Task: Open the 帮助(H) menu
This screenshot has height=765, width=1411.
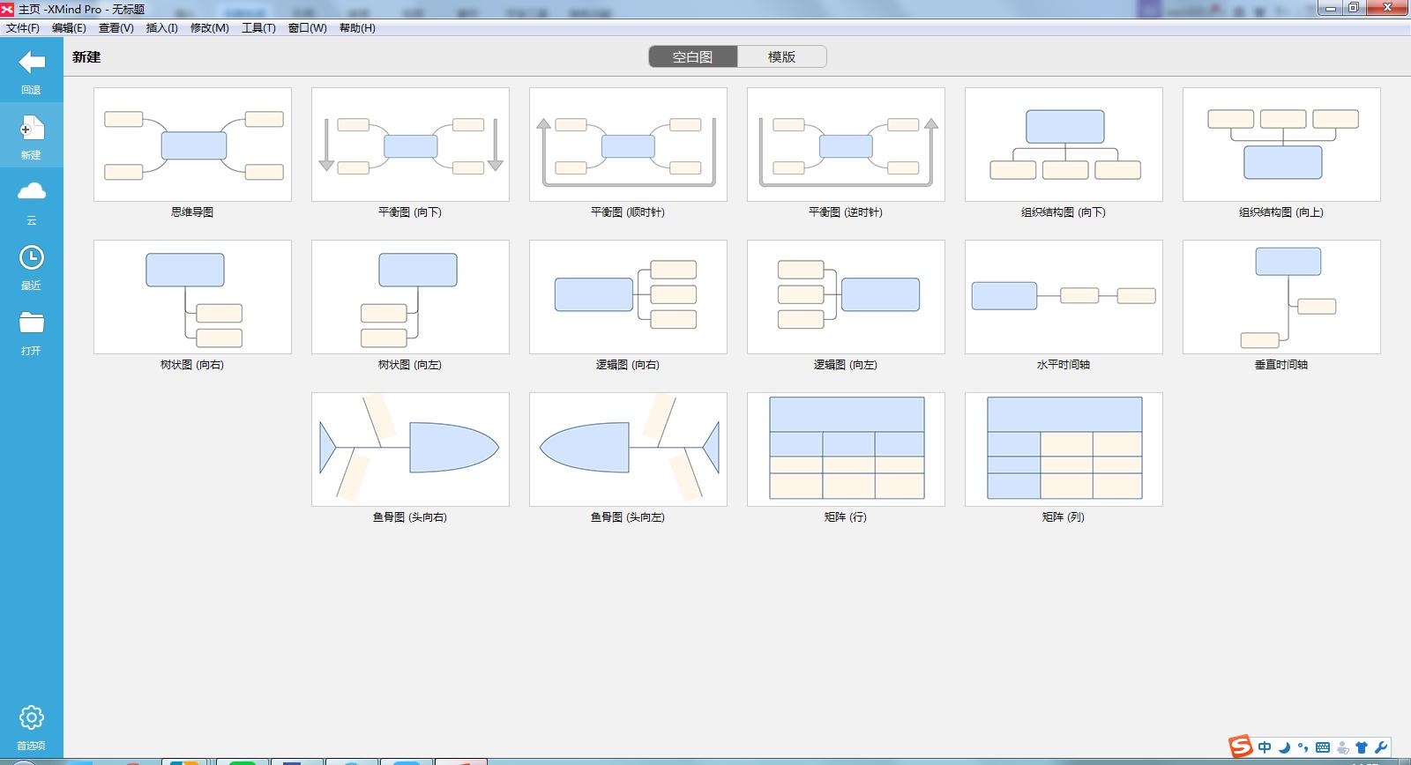Action: [x=357, y=28]
